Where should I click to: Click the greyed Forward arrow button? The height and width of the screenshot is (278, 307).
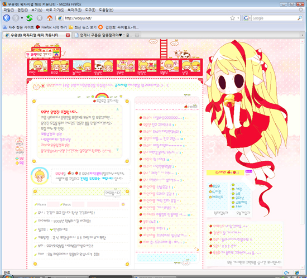(x=16, y=18)
